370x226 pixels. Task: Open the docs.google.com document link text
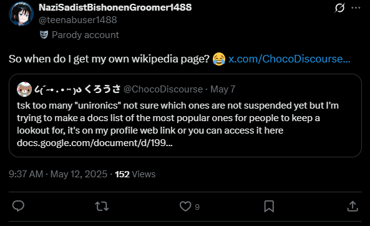click(95, 143)
